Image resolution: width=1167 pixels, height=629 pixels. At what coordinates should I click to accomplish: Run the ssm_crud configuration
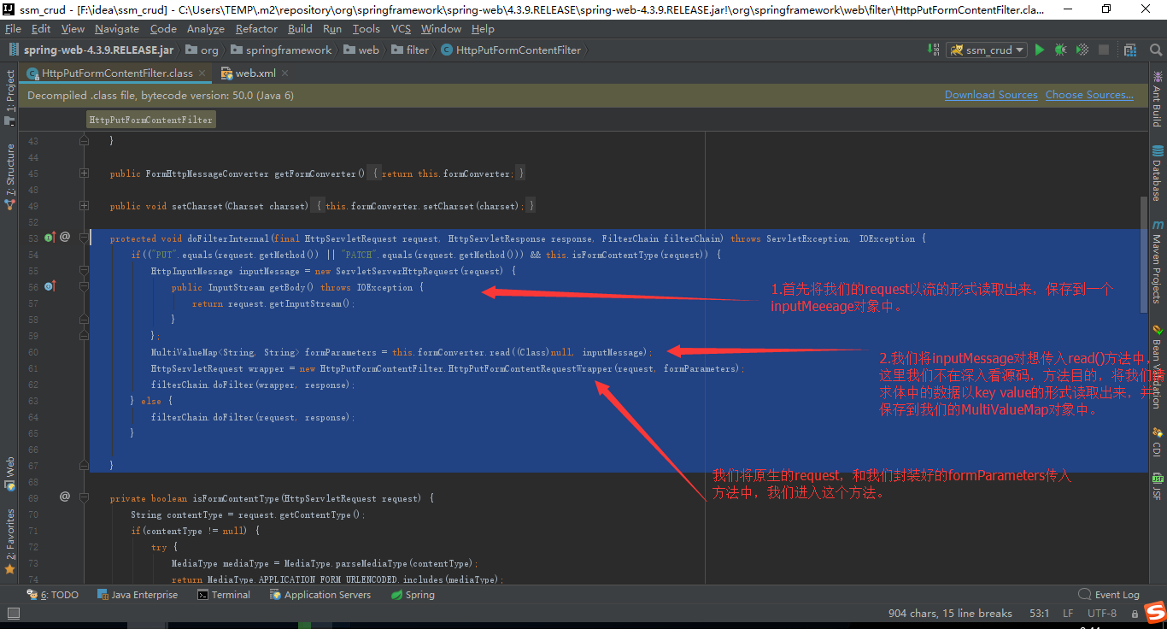click(x=1040, y=50)
